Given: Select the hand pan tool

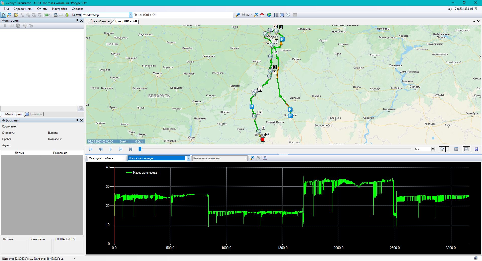Looking at the screenshot, I should tap(3, 15).
